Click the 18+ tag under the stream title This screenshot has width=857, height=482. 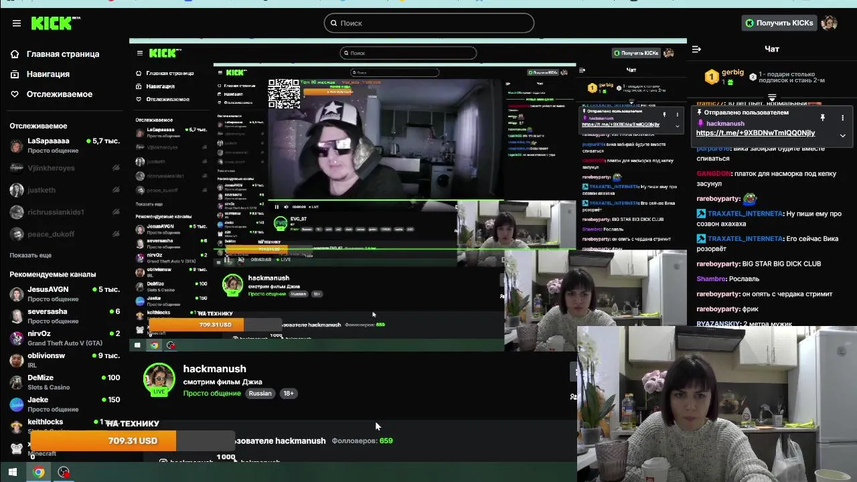coord(288,393)
